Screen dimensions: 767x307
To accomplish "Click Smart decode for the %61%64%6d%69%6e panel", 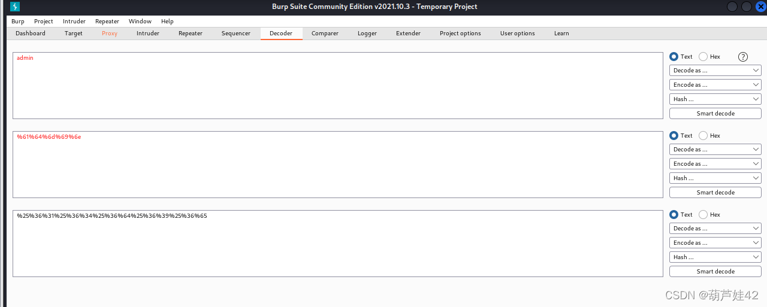I will coord(715,193).
